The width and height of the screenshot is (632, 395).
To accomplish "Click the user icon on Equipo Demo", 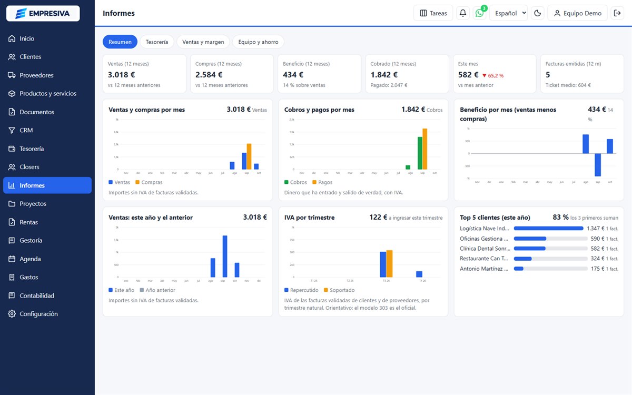I will (x=557, y=13).
